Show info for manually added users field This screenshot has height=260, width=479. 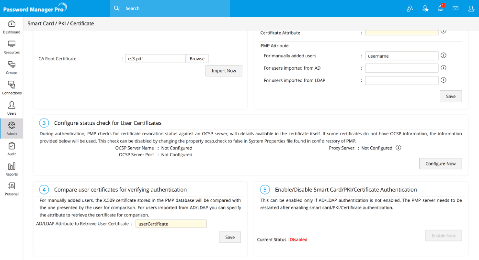pyautogui.click(x=444, y=56)
